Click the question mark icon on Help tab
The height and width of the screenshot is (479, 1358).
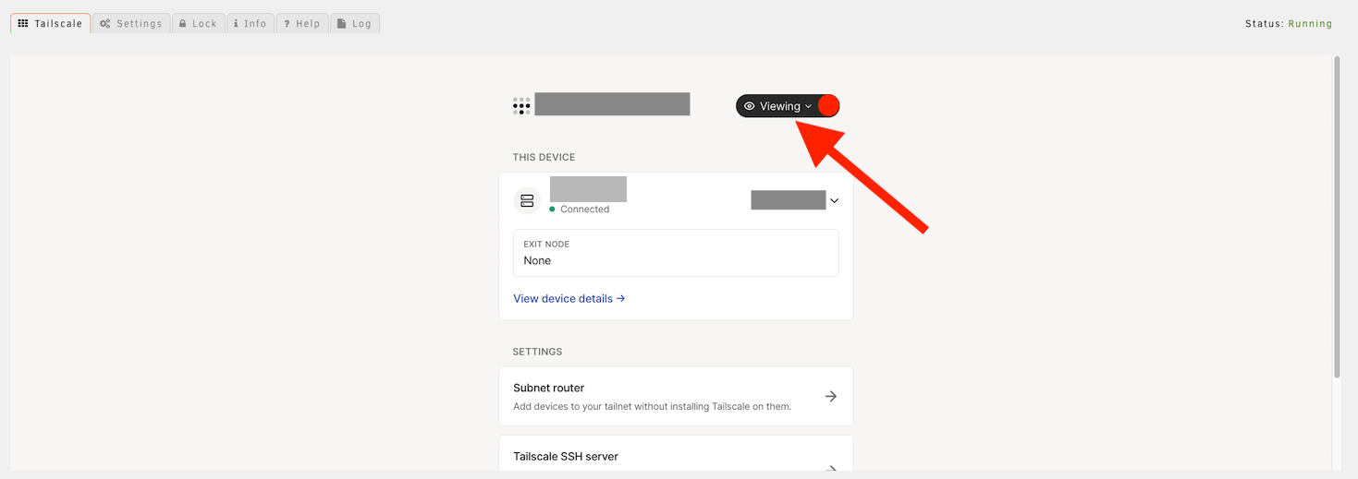coord(288,24)
